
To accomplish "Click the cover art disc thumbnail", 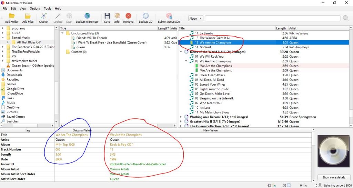I will coord(333,151).
